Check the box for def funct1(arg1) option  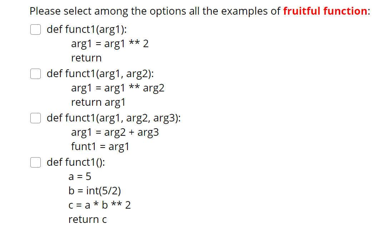click(x=35, y=30)
